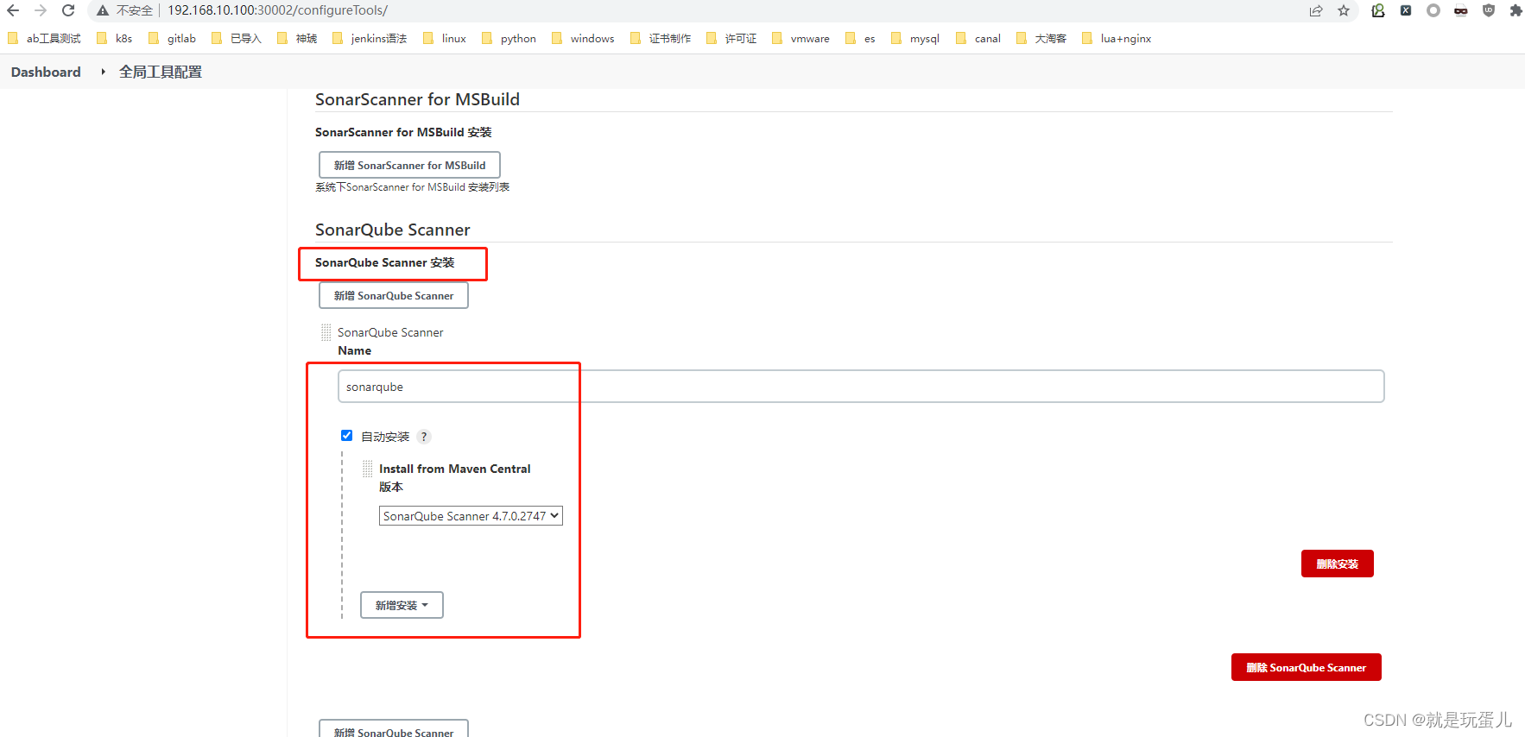The height and width of the screenshot is (737, 1525).
Task: Open the jenkins语法 bookmark folder
Action: [x=370, y=38]
